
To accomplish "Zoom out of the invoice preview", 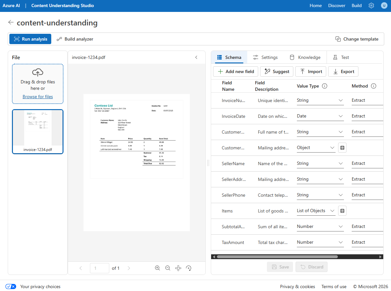I will [x=168, y=268].
